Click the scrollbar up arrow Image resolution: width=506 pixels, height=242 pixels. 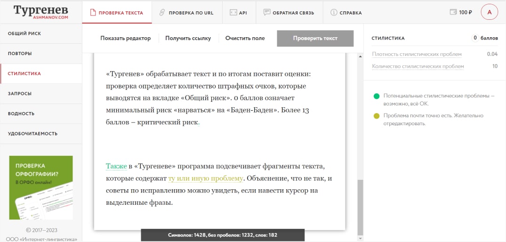pos(361,56)
